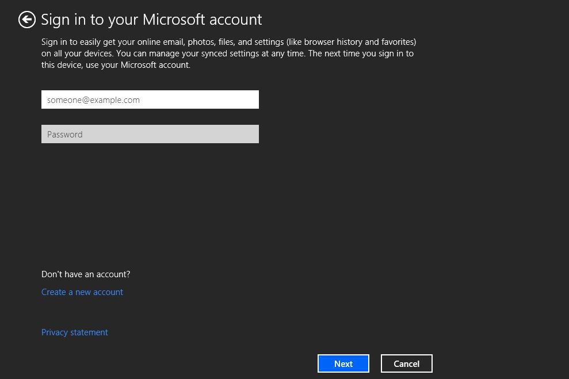Open the Create a new account link

point(82,292)
